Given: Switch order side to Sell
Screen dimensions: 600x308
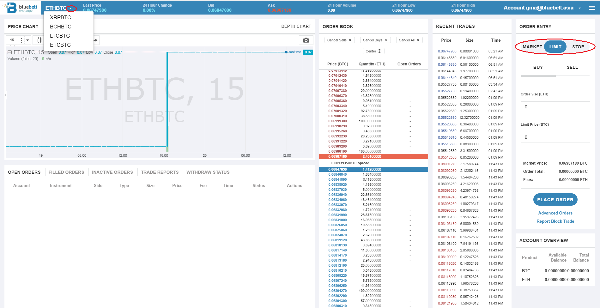Looking at the screenshot, I should click(572, 67).
